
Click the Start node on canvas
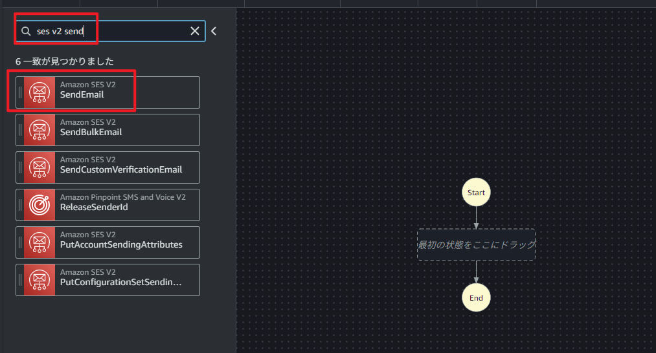pyautogui.click(x=476, y=192)
